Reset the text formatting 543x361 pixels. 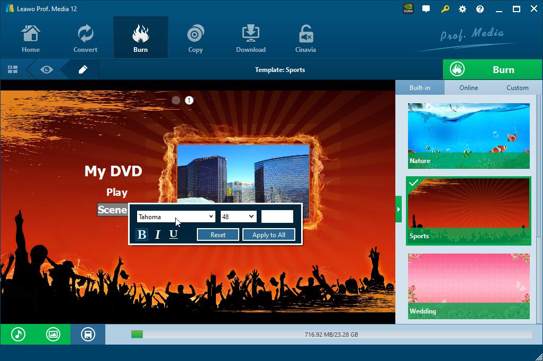(x=218, y=234)
